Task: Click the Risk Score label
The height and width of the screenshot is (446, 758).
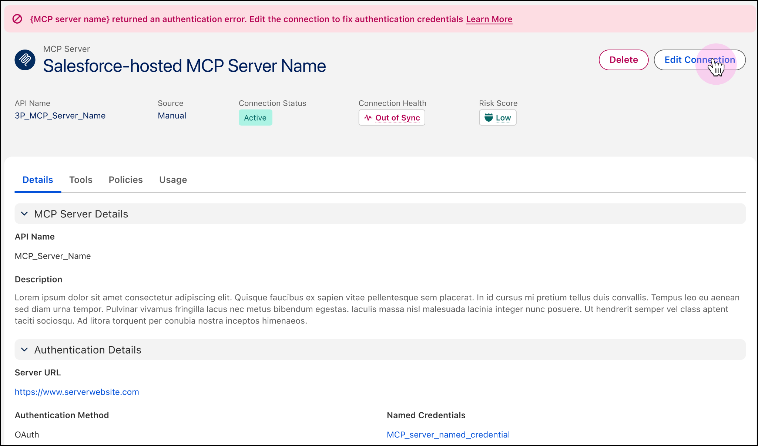Action: 498,103
